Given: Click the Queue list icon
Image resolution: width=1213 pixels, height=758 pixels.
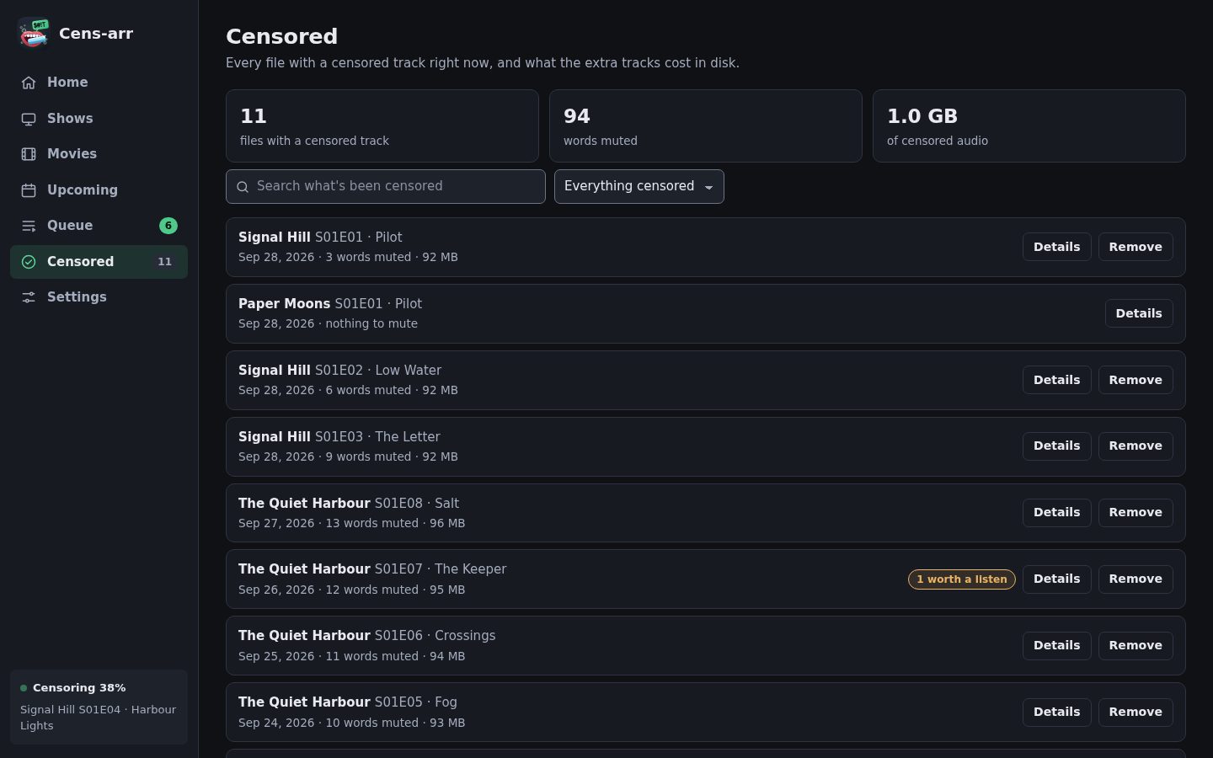Looking at the screenshot, I should (x=29, y=226).
